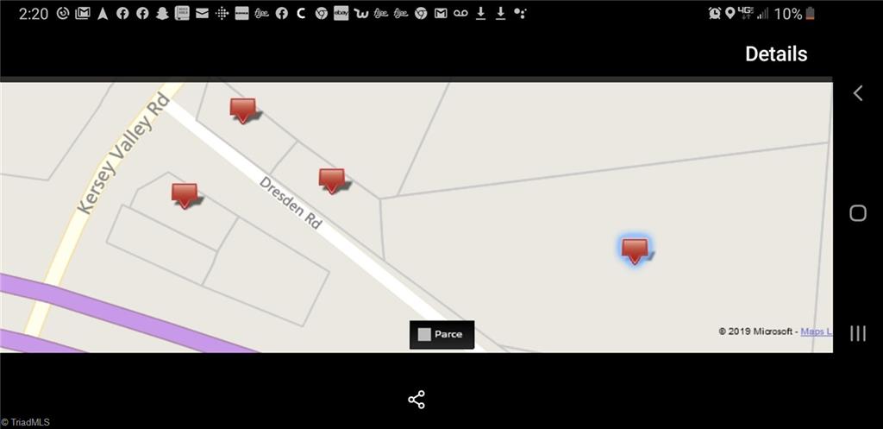The height and width of the screenshot is (429, 883).
Task: Open the recent apps button
Action: coord(858,333)
